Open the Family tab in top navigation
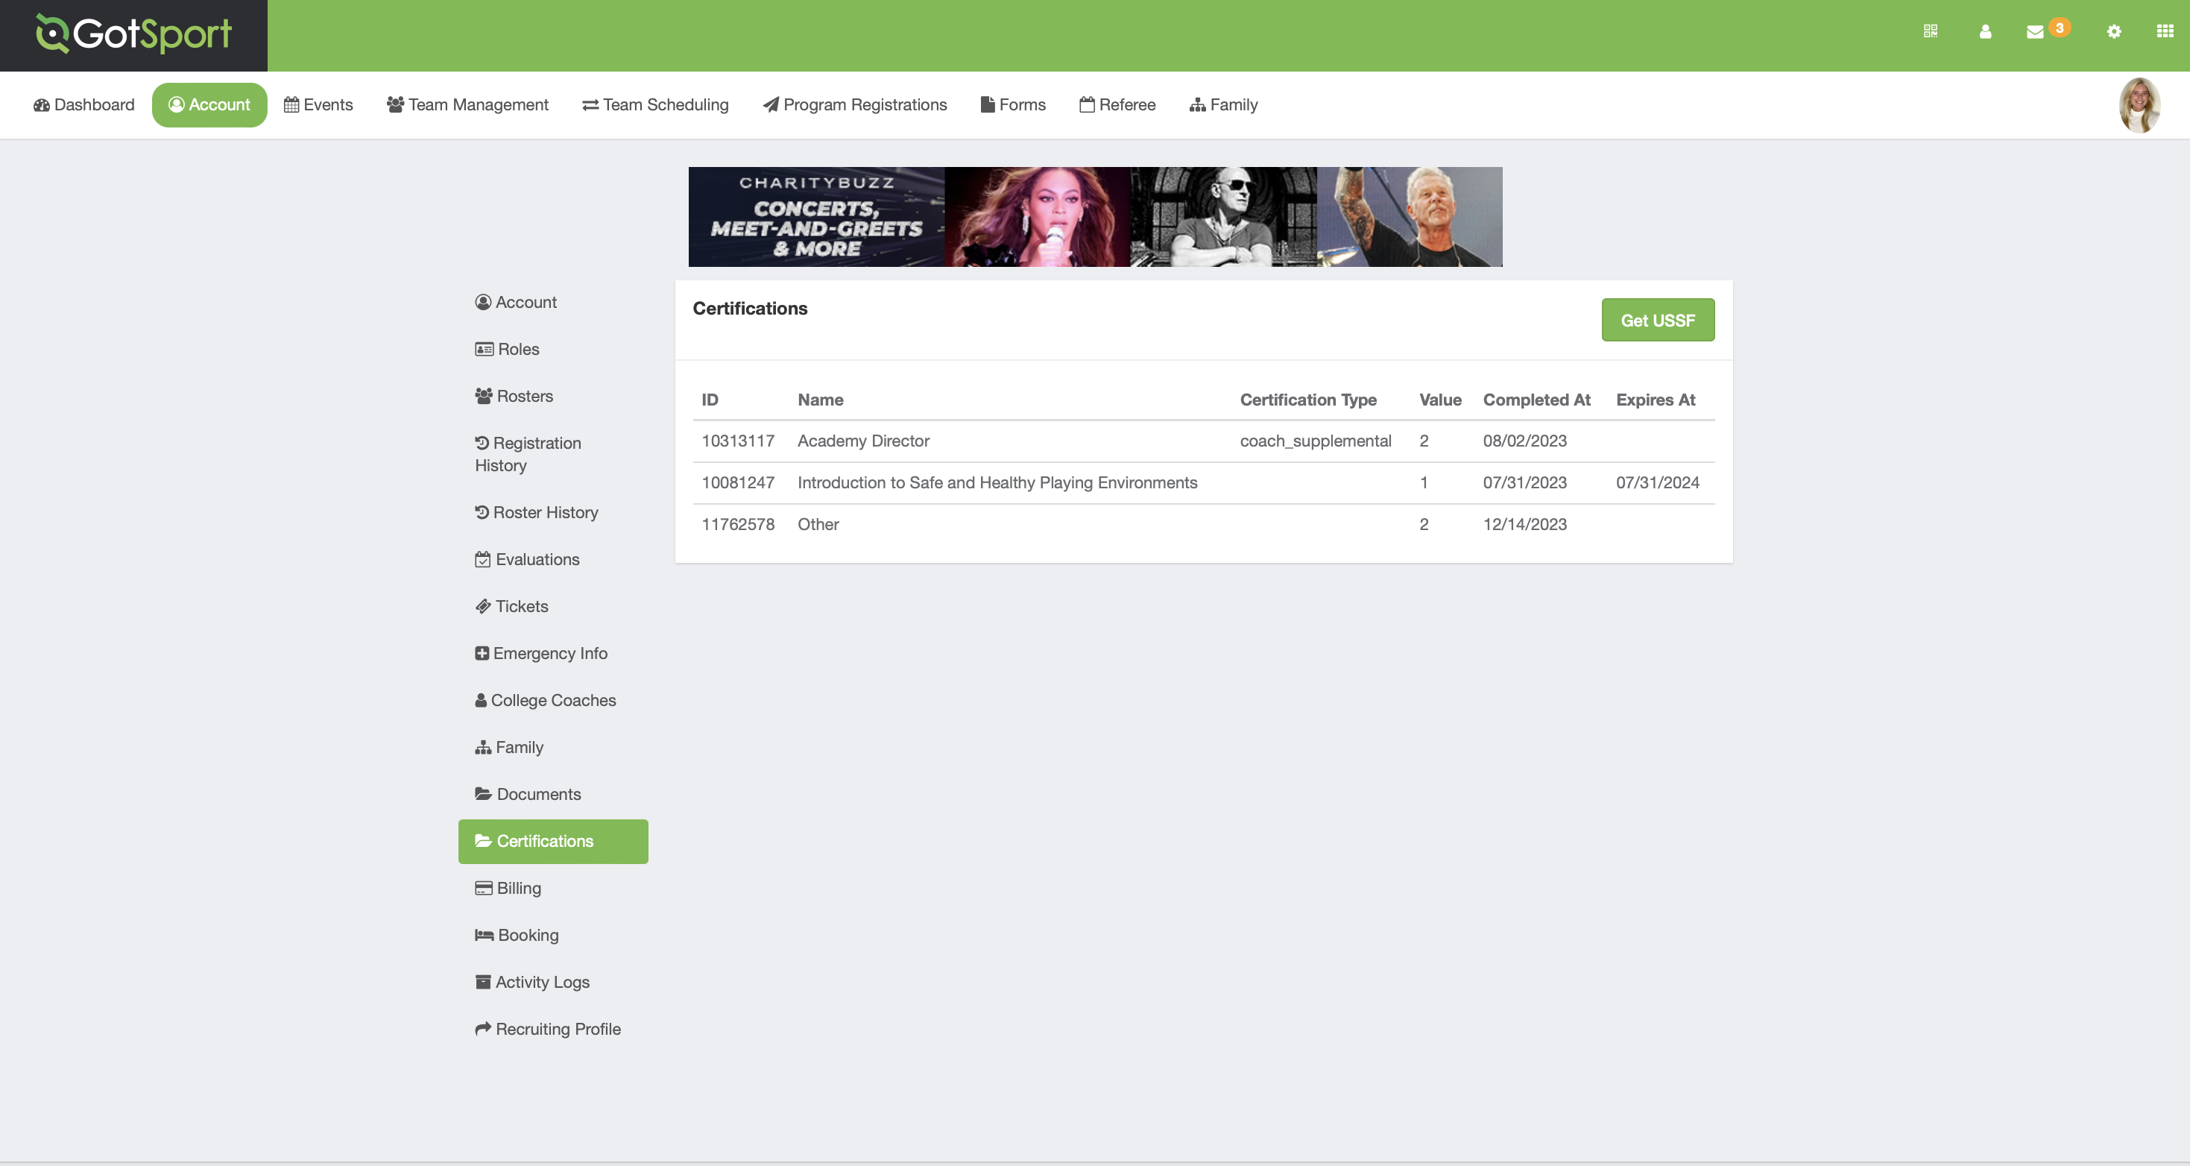This screenshot has height=1166, width=2190. [1223, 104]
